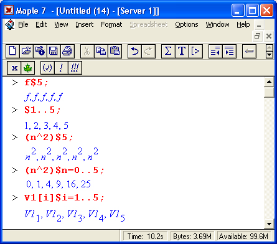The height and width of the screenshot is (244, 277).
Task: Insert text with the T icon
Action: coord(182,51)
